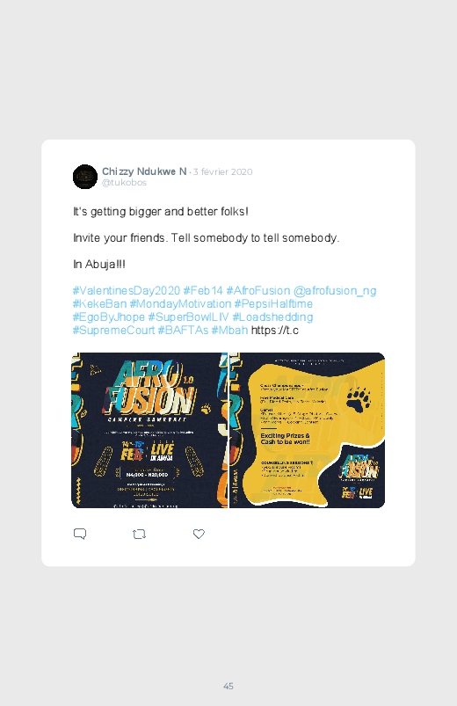The image size is (457, 706).
Task: Click the retweet arrows icon
Action: [x=139, y=534]
